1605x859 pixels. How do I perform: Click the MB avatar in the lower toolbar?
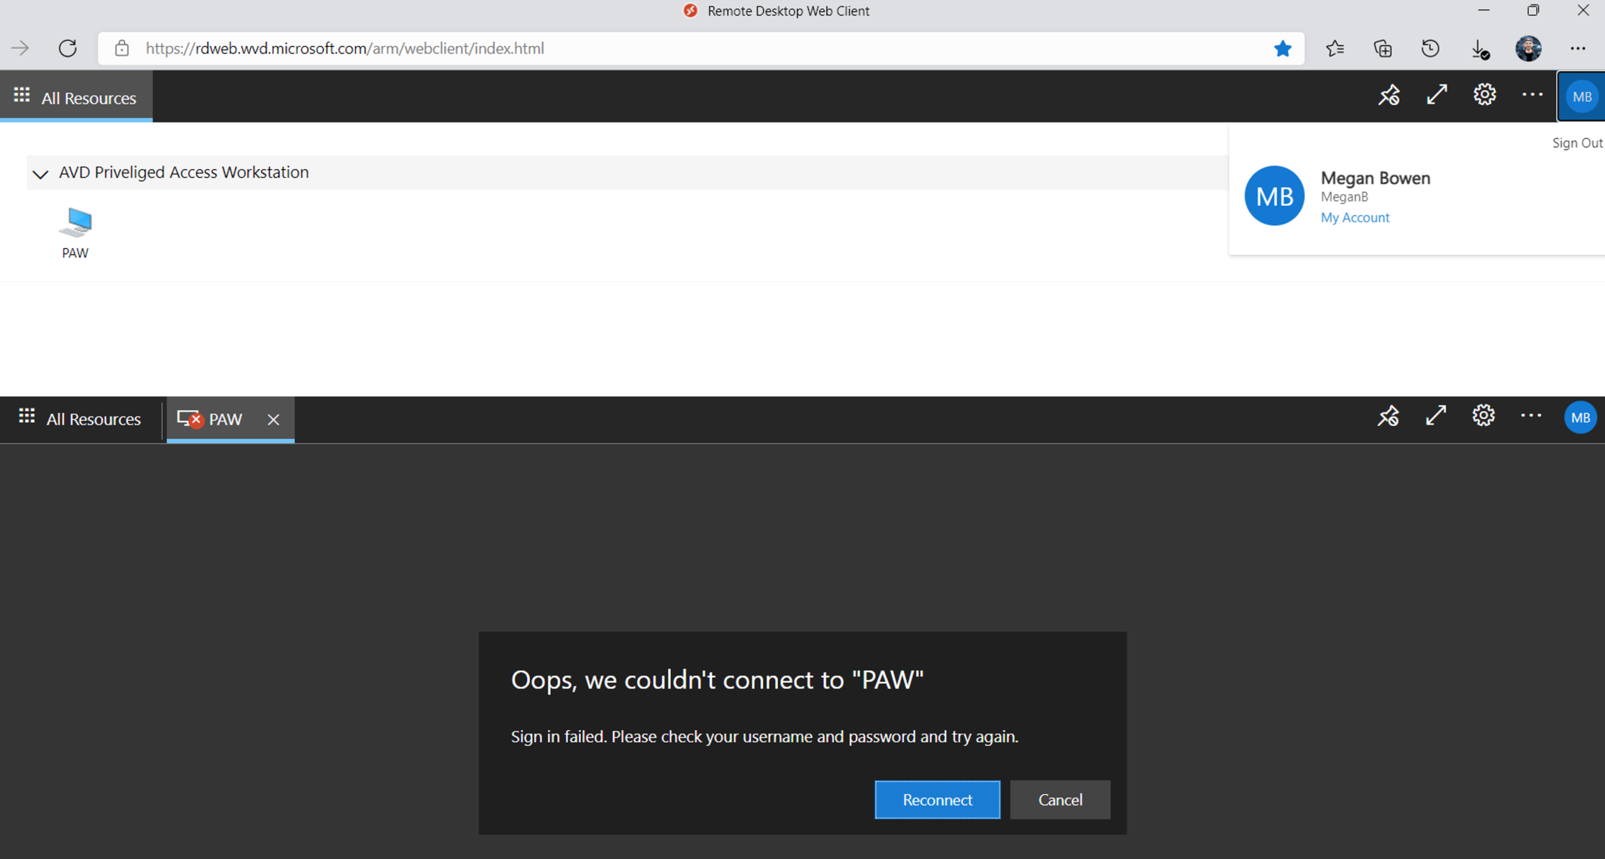pos(1580,418)
